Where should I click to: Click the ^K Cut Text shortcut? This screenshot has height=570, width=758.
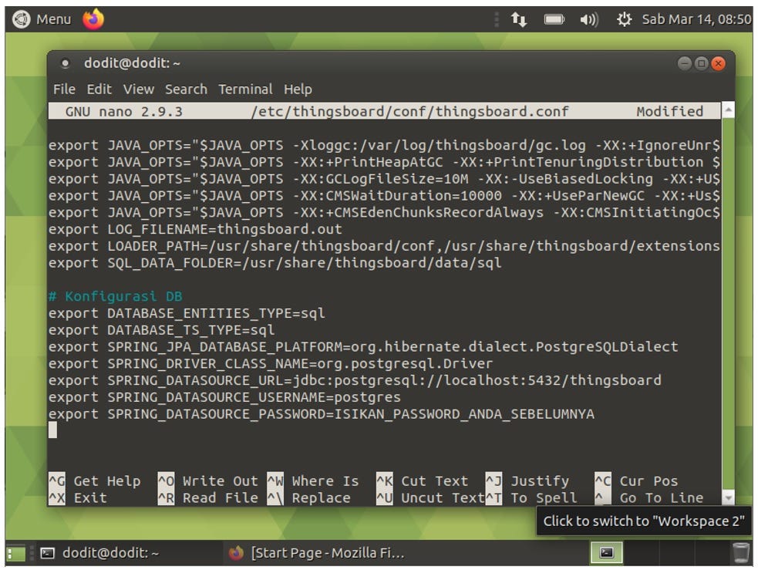click(x=423, y=481)
